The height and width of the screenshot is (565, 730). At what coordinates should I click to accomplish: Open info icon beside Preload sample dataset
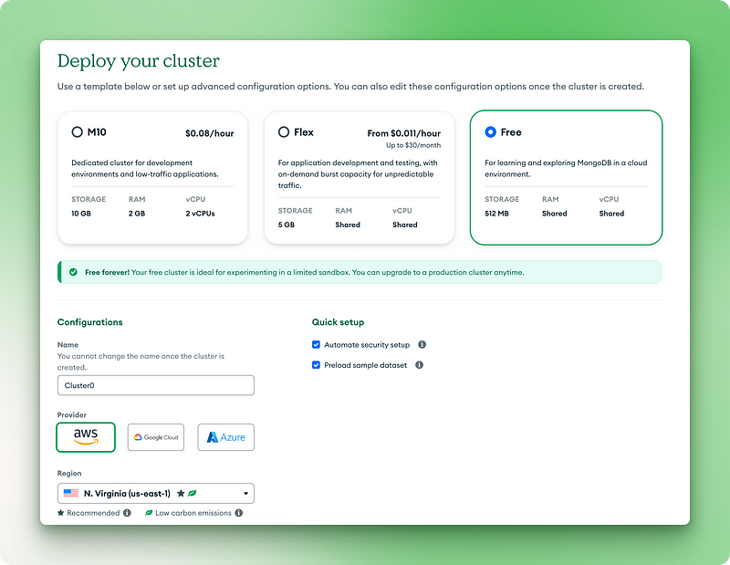[x=420, y=365]
